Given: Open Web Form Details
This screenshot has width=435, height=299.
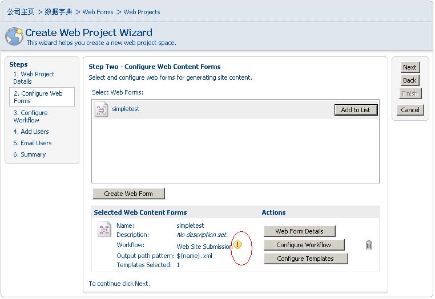Looking at the screenshot, I should [x=299, y=231].
